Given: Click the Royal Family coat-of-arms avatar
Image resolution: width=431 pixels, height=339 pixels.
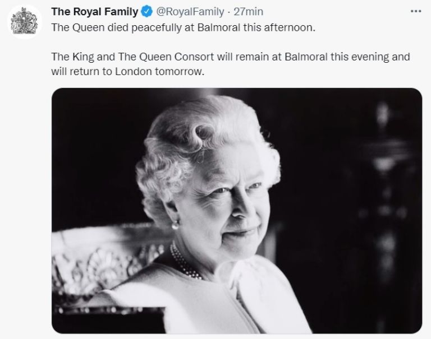Looking at the screenshot, I should [25, 24].
